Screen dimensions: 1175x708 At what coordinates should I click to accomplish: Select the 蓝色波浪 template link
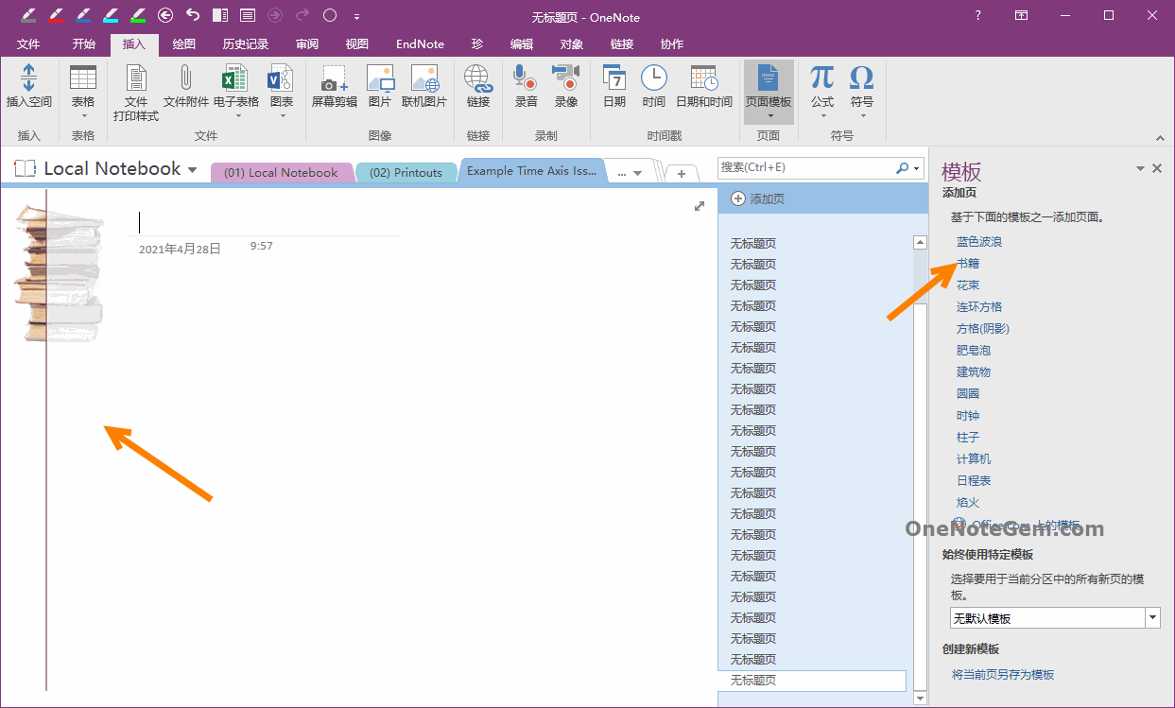(x=979, y=242)
